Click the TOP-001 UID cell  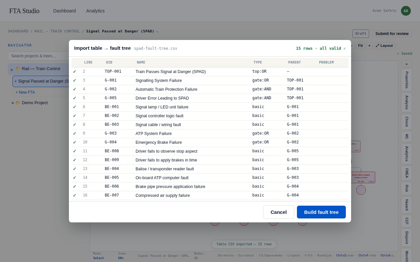coord(113,71)
